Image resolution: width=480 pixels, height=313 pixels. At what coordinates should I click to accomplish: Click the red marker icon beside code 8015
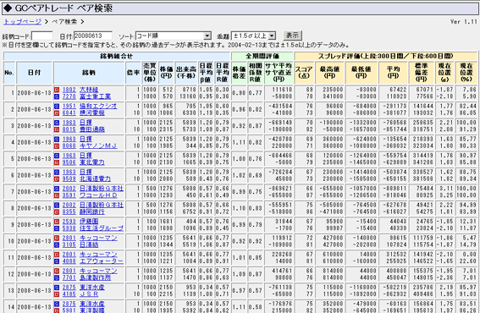pos(57,129)
